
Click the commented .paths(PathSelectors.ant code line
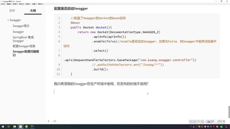[x=128, y=65]
